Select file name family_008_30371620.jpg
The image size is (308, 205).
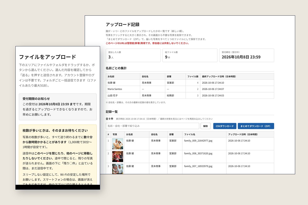click(198, 153)
